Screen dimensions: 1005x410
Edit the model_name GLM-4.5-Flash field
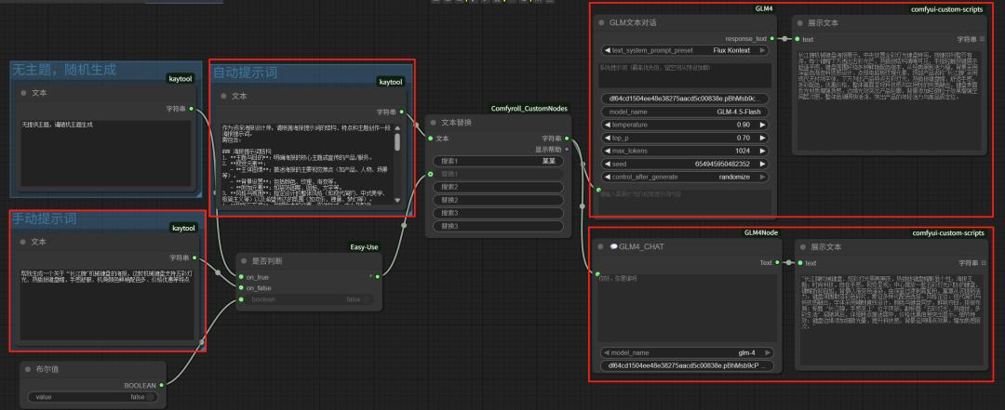tap(685, 112)
